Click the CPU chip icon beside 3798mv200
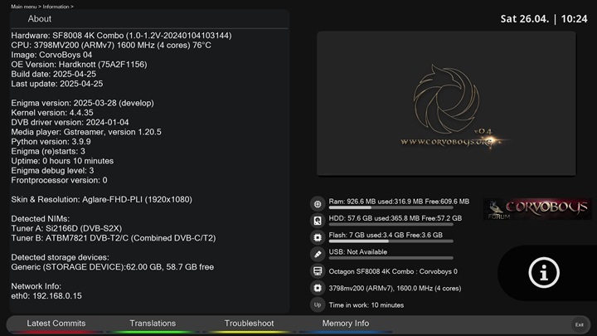Image resolution: width=597 pixels, height=336 pixels. [x=318, y=288]
